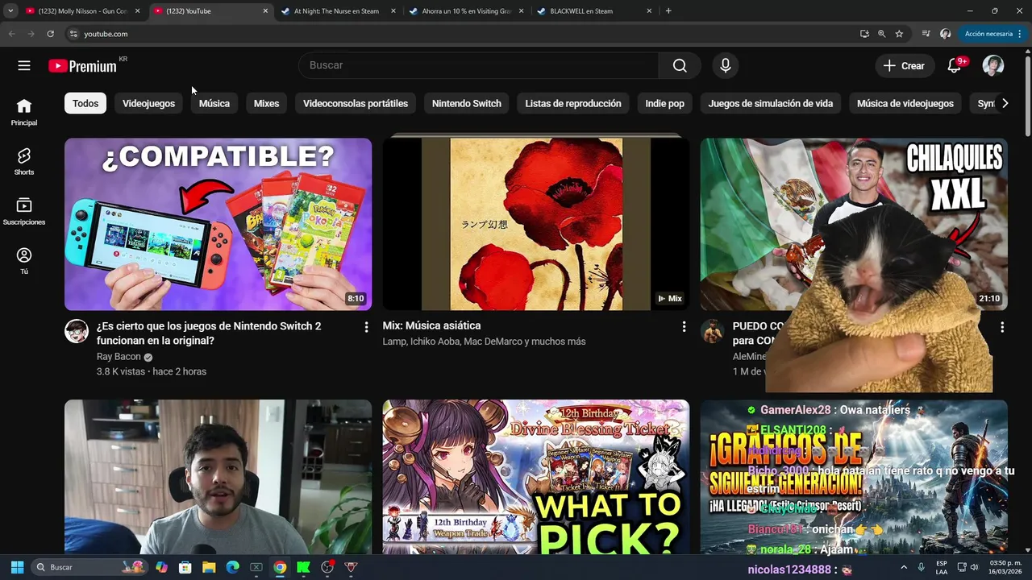This screenshot has width=1032, height=580.
Task: Bookmark this page with the star icon
Action: click(x=899, y=34)
